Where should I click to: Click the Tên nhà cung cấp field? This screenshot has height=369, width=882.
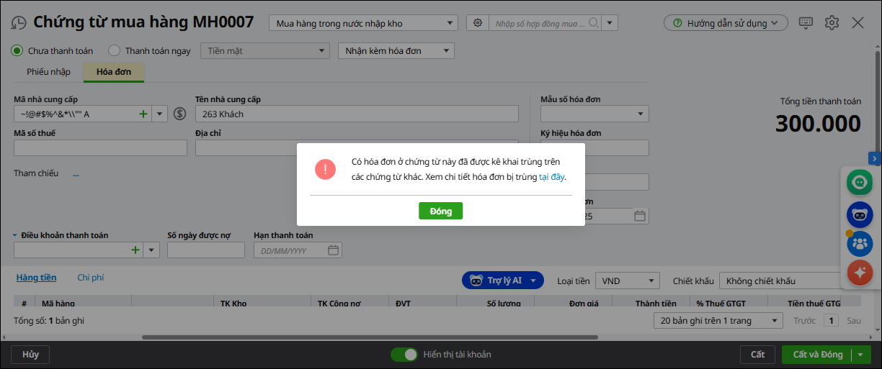[357, 114]
